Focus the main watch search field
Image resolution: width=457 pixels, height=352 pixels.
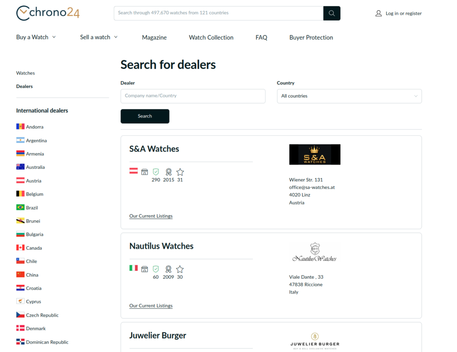tap(219, 13)
